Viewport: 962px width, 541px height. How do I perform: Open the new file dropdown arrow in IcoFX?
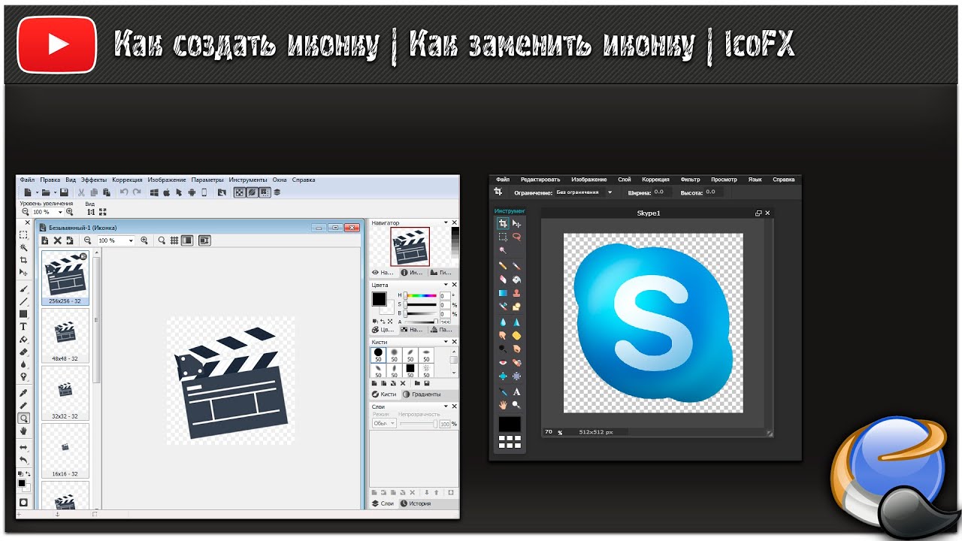tap(37, 192)
